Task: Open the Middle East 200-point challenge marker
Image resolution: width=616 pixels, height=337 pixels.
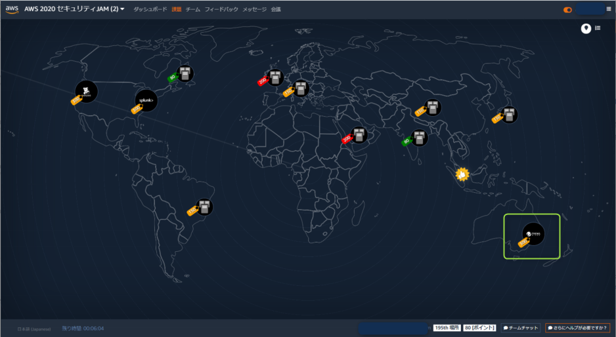Action: [359, 135]
